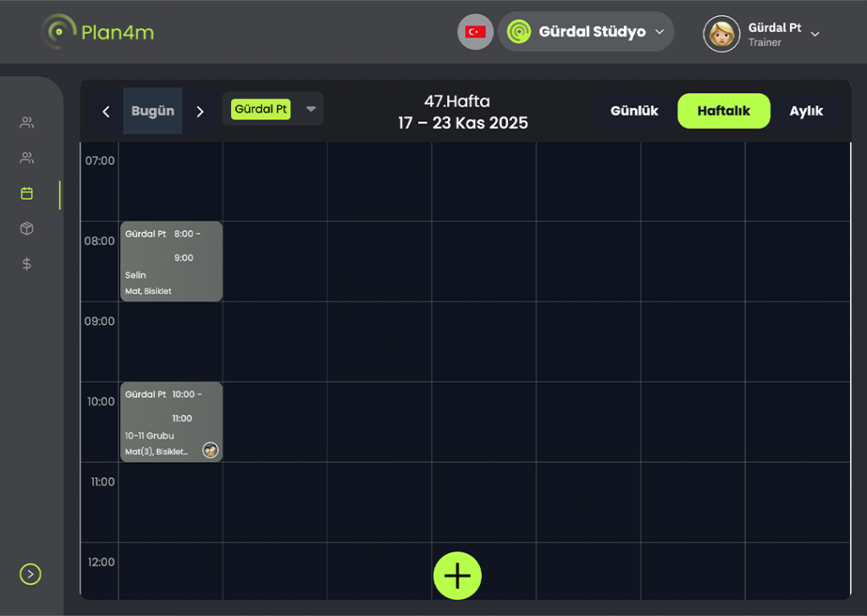The image size is (867, 616).
Task: Switch to Günlük daily view
Action: click(634, 111)
